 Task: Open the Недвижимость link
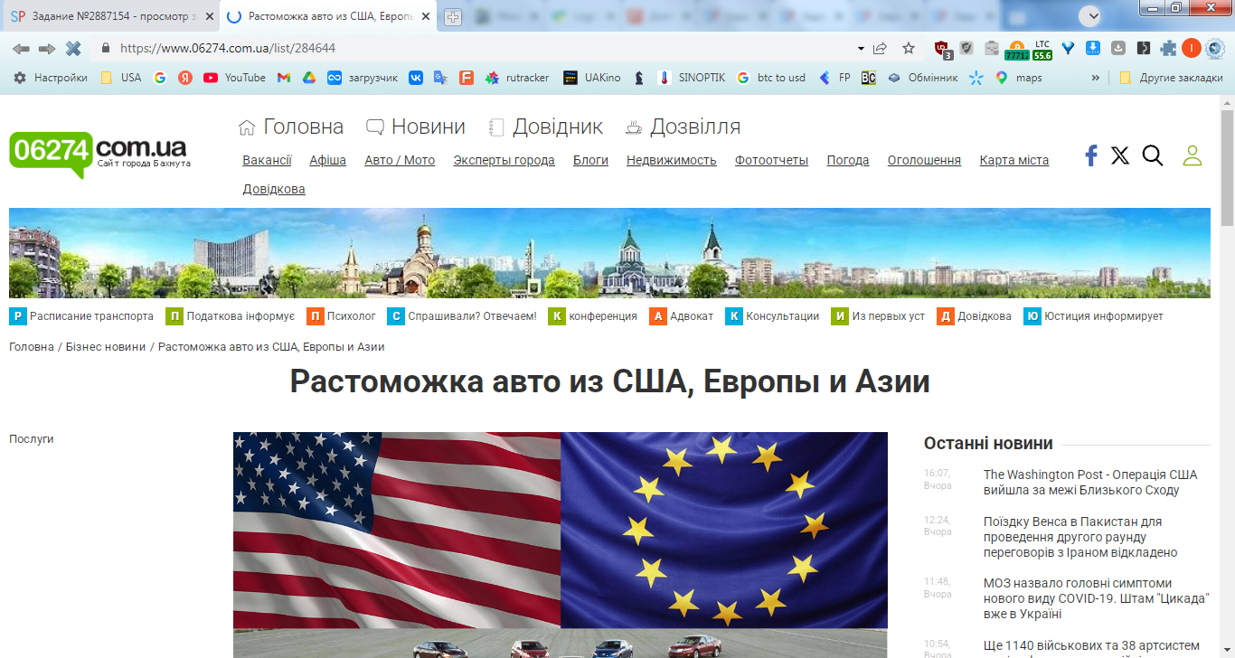pos(672,160)
